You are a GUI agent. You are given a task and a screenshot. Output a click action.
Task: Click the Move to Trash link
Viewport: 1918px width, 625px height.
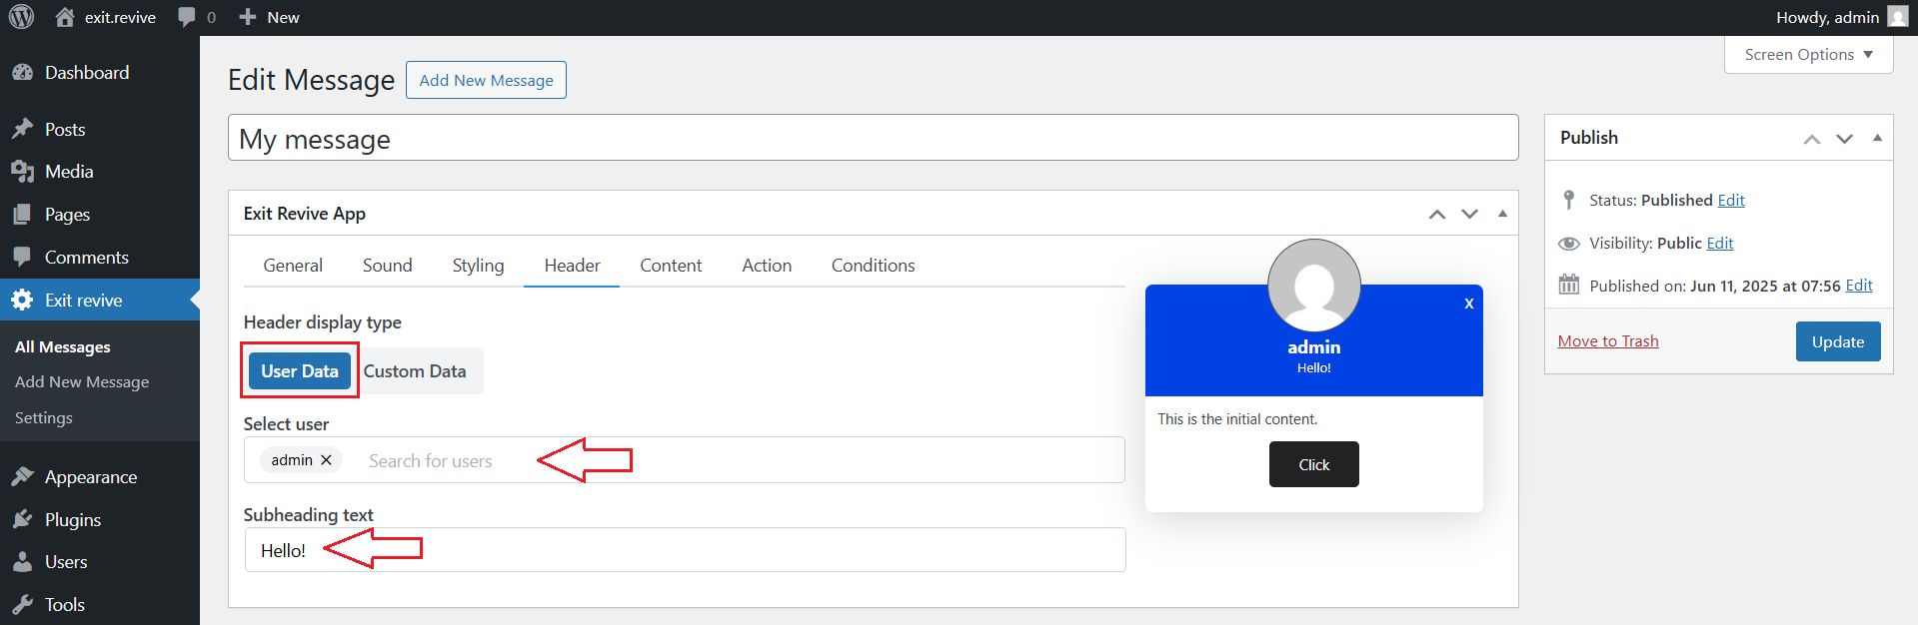coord(1607,341)
